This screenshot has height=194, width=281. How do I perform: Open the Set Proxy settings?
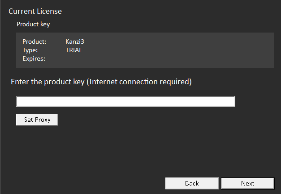coord(37,120)
